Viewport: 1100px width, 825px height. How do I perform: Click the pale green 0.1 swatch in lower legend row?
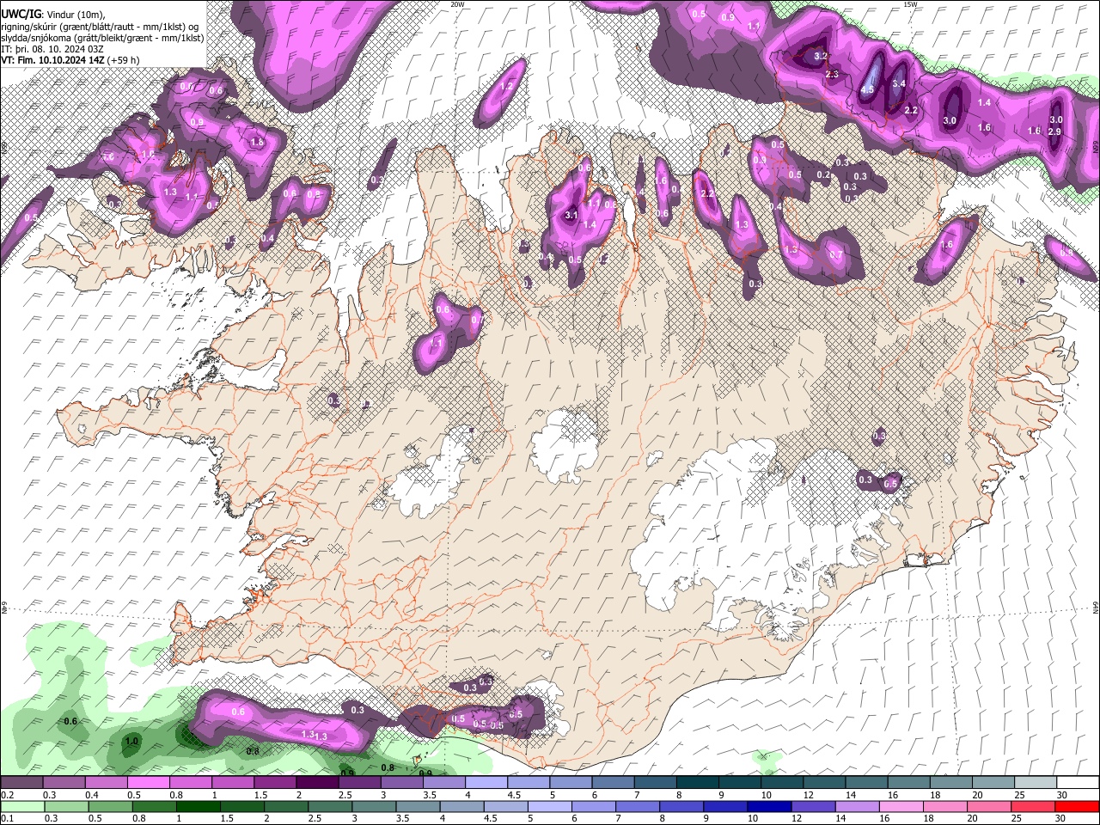(21, 806)
